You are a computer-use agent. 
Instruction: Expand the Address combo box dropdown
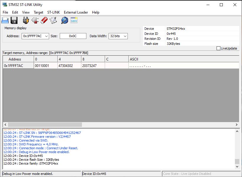coord(46,36)
